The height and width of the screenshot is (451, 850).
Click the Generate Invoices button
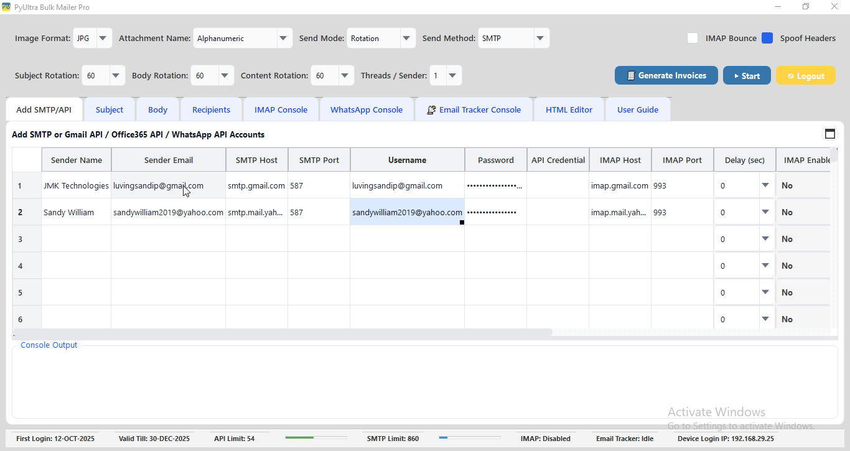pyautogui.click(x=666, y=75)
